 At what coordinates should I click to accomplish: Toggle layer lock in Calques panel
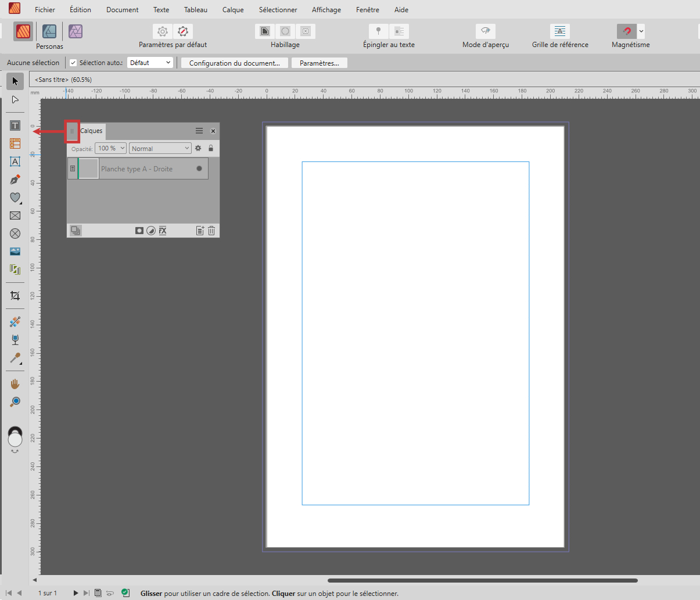(211, 148)
